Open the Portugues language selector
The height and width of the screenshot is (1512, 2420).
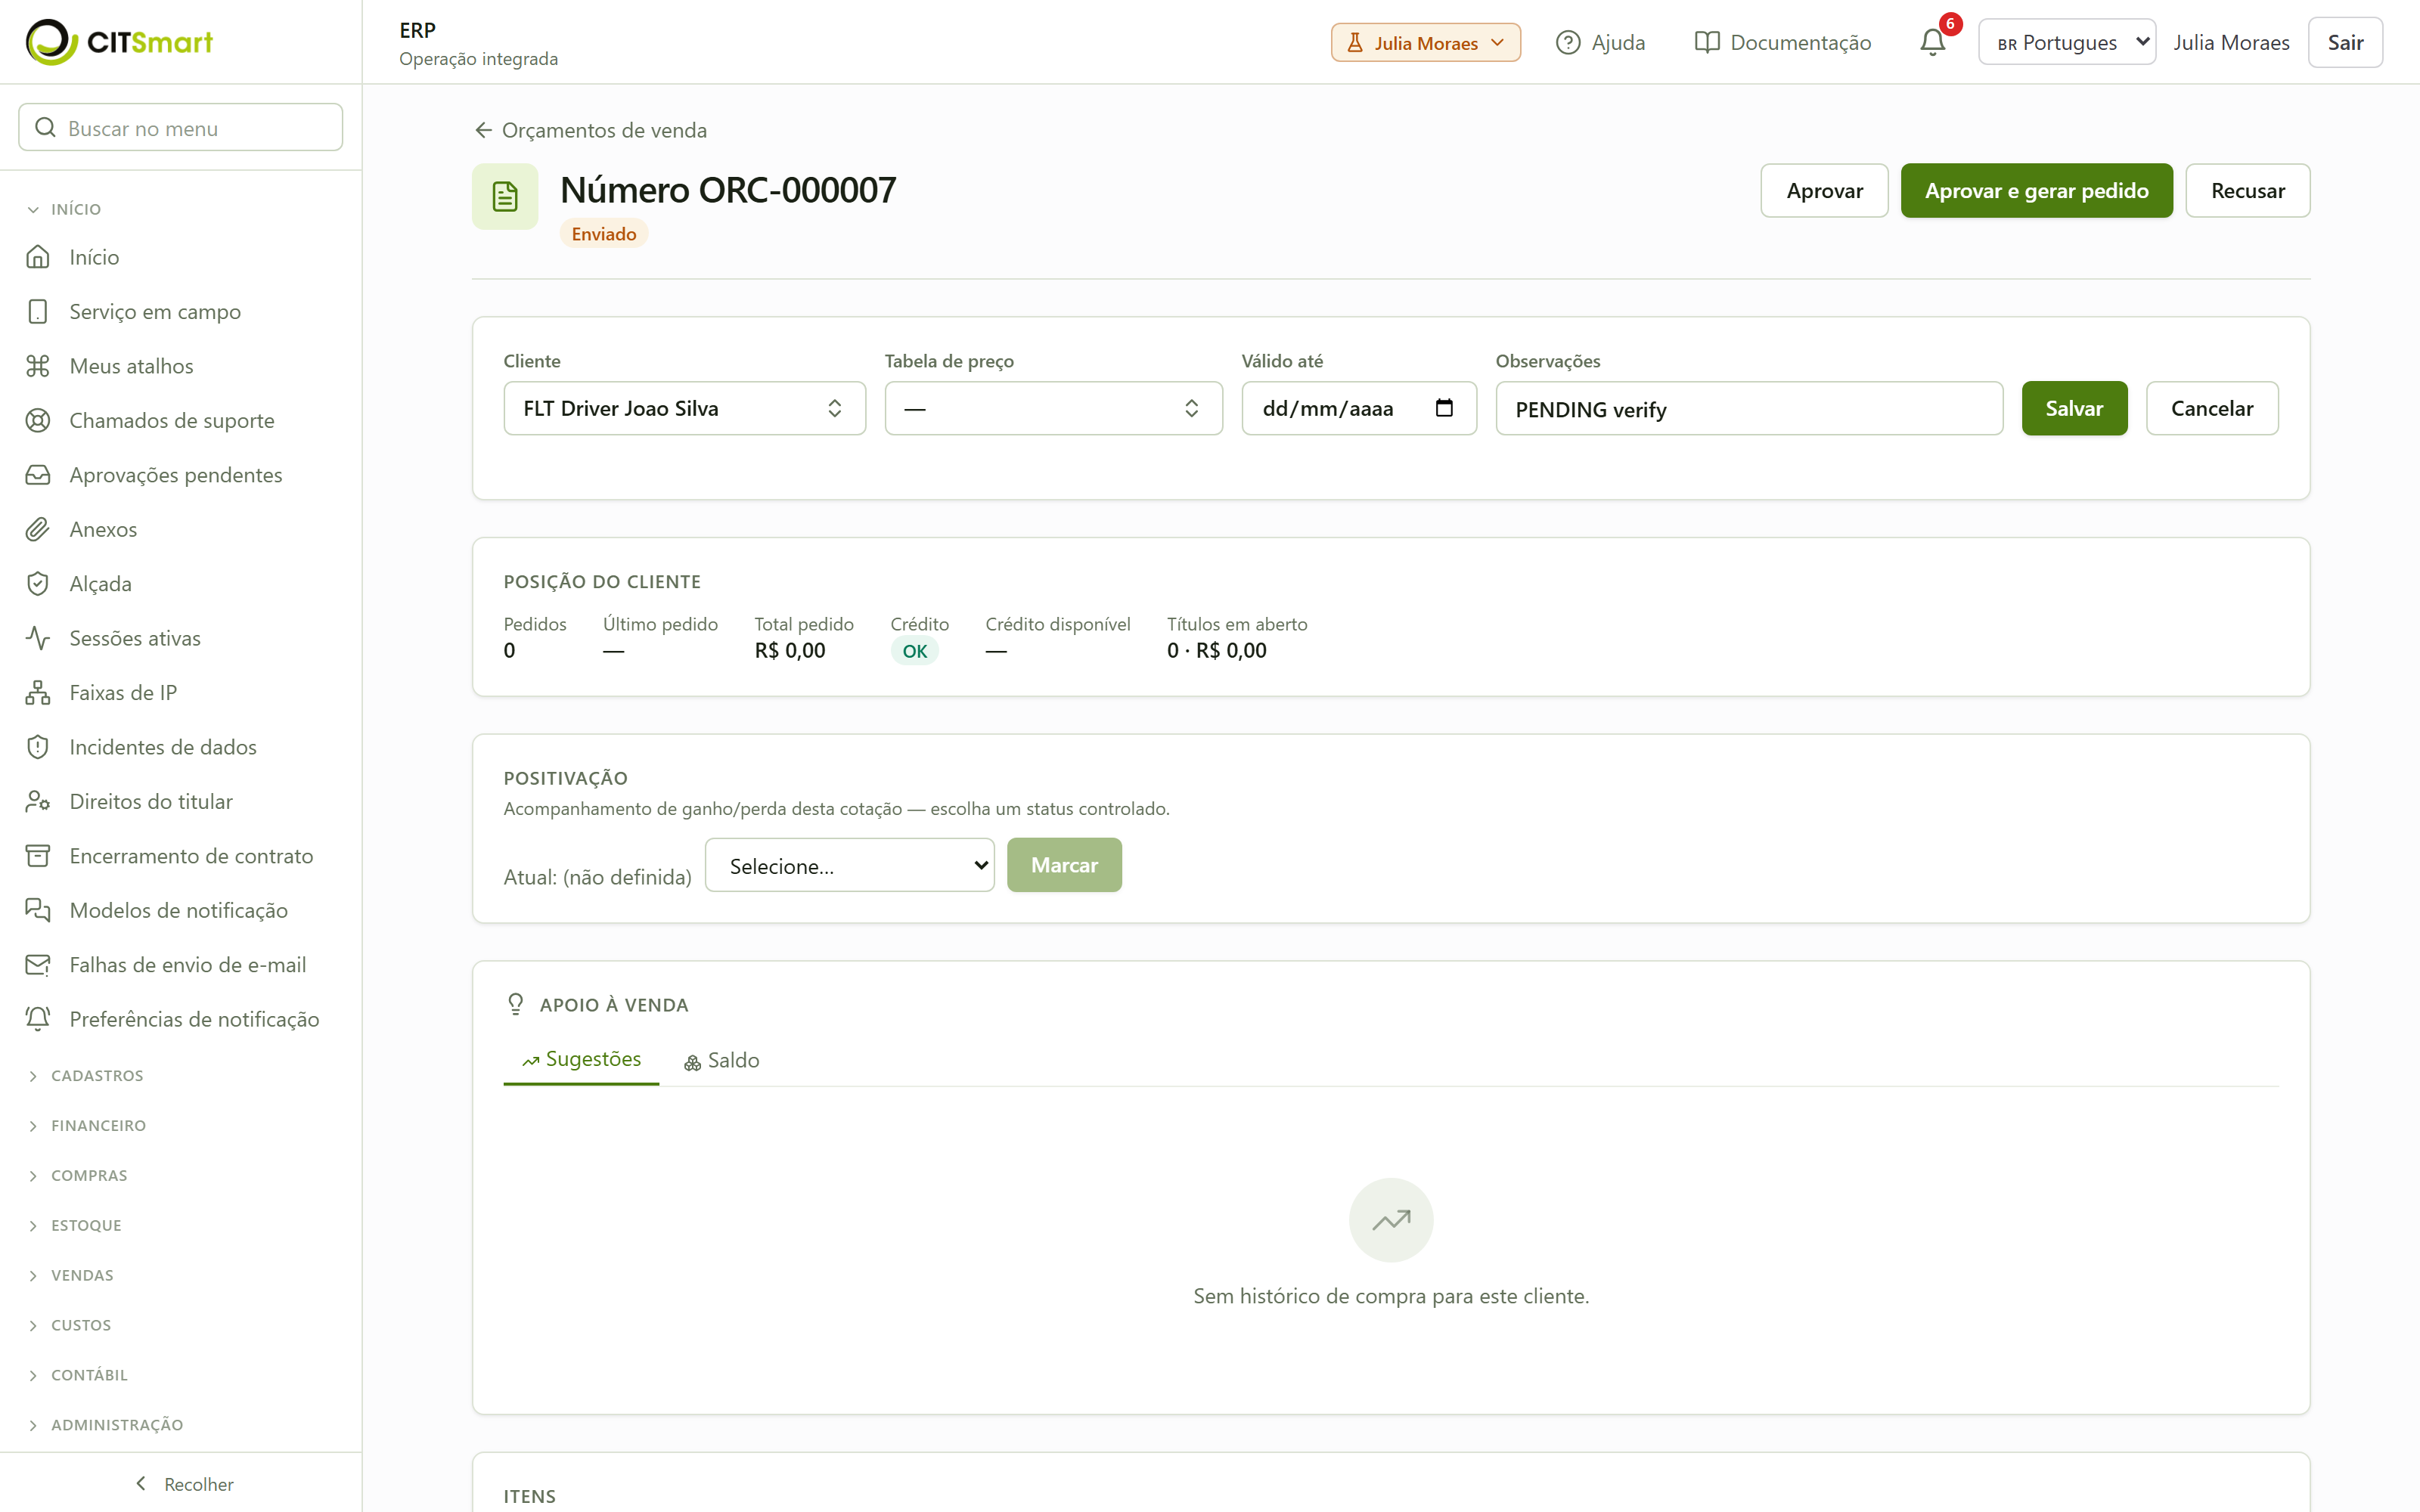2066,42
